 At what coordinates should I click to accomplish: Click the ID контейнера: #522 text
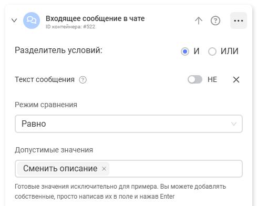click(70, 27)
